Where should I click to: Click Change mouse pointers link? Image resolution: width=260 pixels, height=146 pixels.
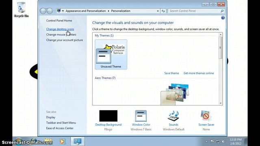pyautogui.click(x=61, y=34)
